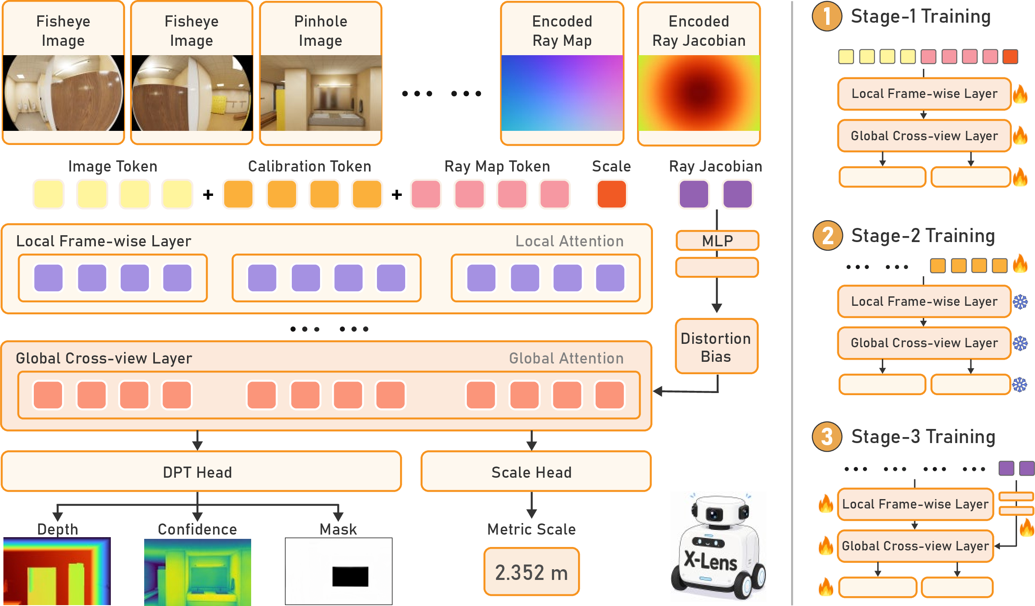The image size is (1035, 606).
Task: Click the Calibration Token label
Action: [309, 166]
